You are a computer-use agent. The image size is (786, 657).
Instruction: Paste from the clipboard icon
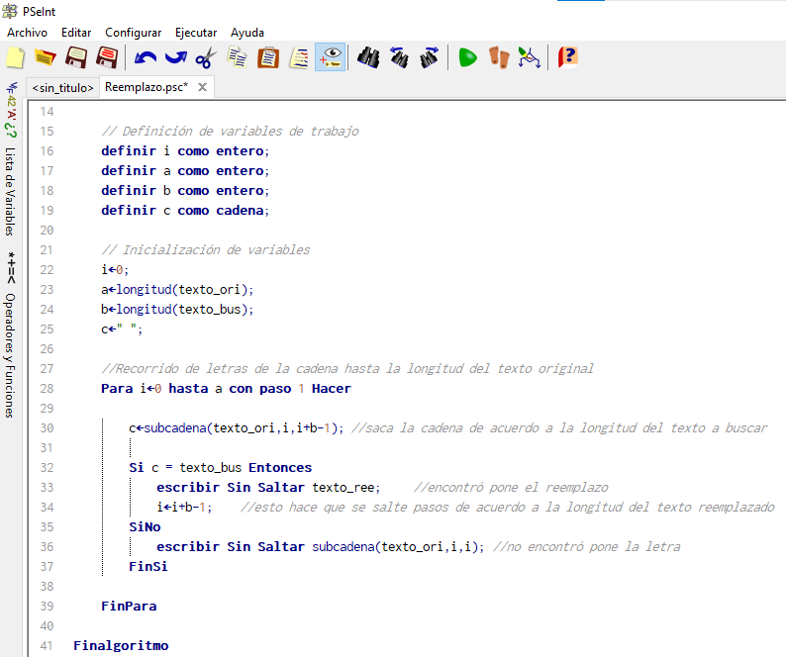click(x=268, y=57)
